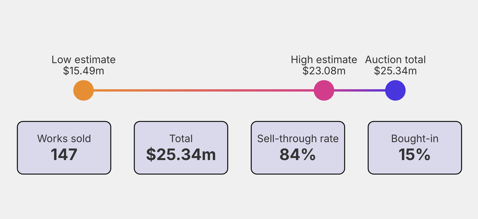Click the "High estimate" label text

324,60
